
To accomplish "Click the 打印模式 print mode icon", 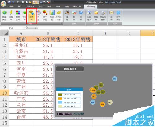I will pyautogui.click(x=89, y=15).
